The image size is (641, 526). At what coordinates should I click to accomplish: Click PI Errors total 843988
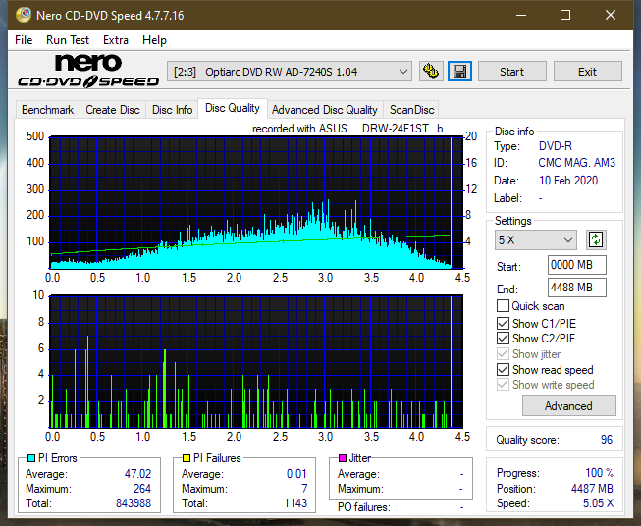[134, 503]
